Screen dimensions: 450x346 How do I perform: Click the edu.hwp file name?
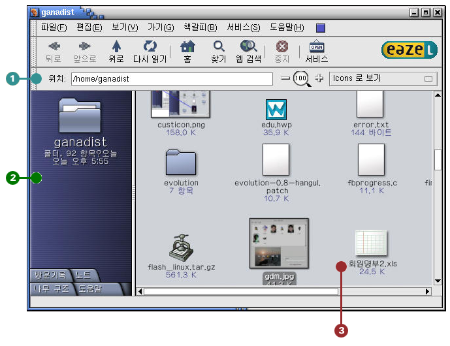(x=276, y=125)
